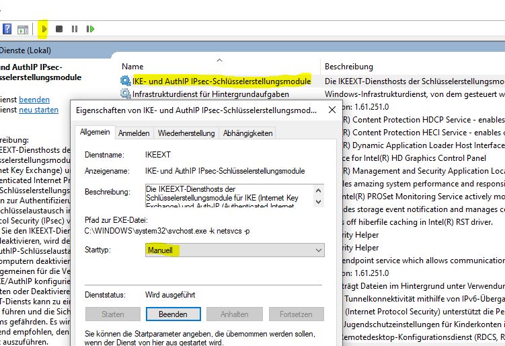Viewport: 505px width, 346px height.
Task: Click the Dienste (Lokal) pane header
Action: coord(26,50)
